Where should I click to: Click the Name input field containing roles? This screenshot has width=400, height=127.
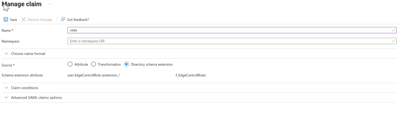[217, 30]
